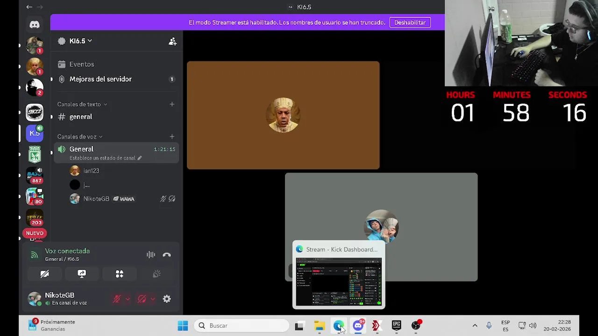Create a text channel with plus icon
Image resolution: width=598 pixels, height=336 pixels.
click(x=172, y=105)
